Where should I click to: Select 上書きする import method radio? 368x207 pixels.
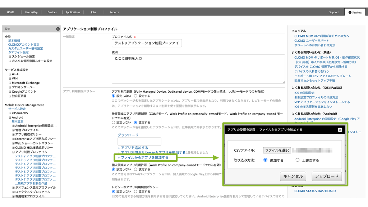tap(298, 160)
